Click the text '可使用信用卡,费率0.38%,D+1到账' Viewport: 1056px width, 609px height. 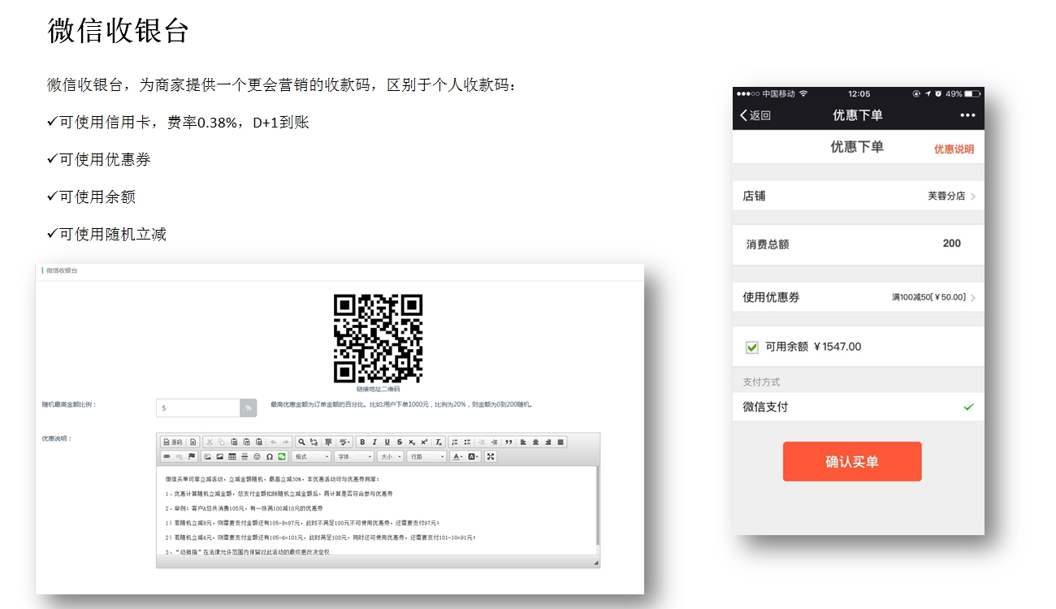pyautogui.click(x=184, y=123)
